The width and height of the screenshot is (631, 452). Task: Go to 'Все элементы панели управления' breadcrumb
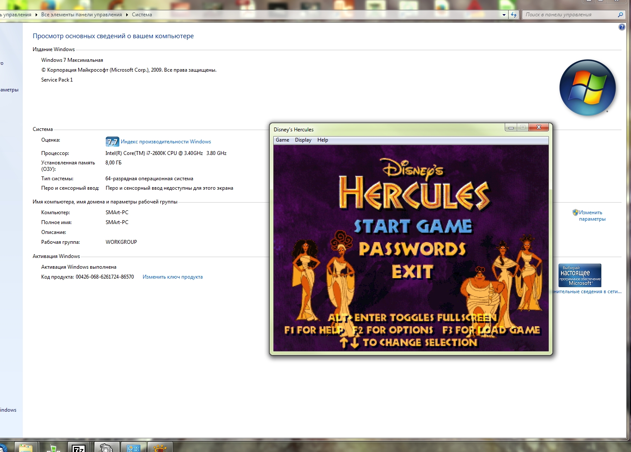[x=82, y=15]
